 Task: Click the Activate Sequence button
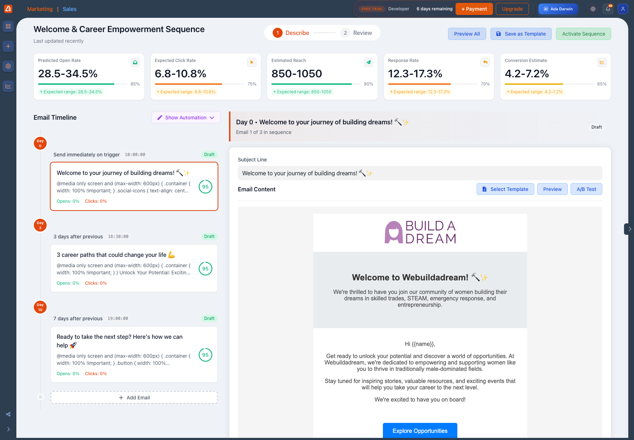pyautogui.click(x=583, y=34)
